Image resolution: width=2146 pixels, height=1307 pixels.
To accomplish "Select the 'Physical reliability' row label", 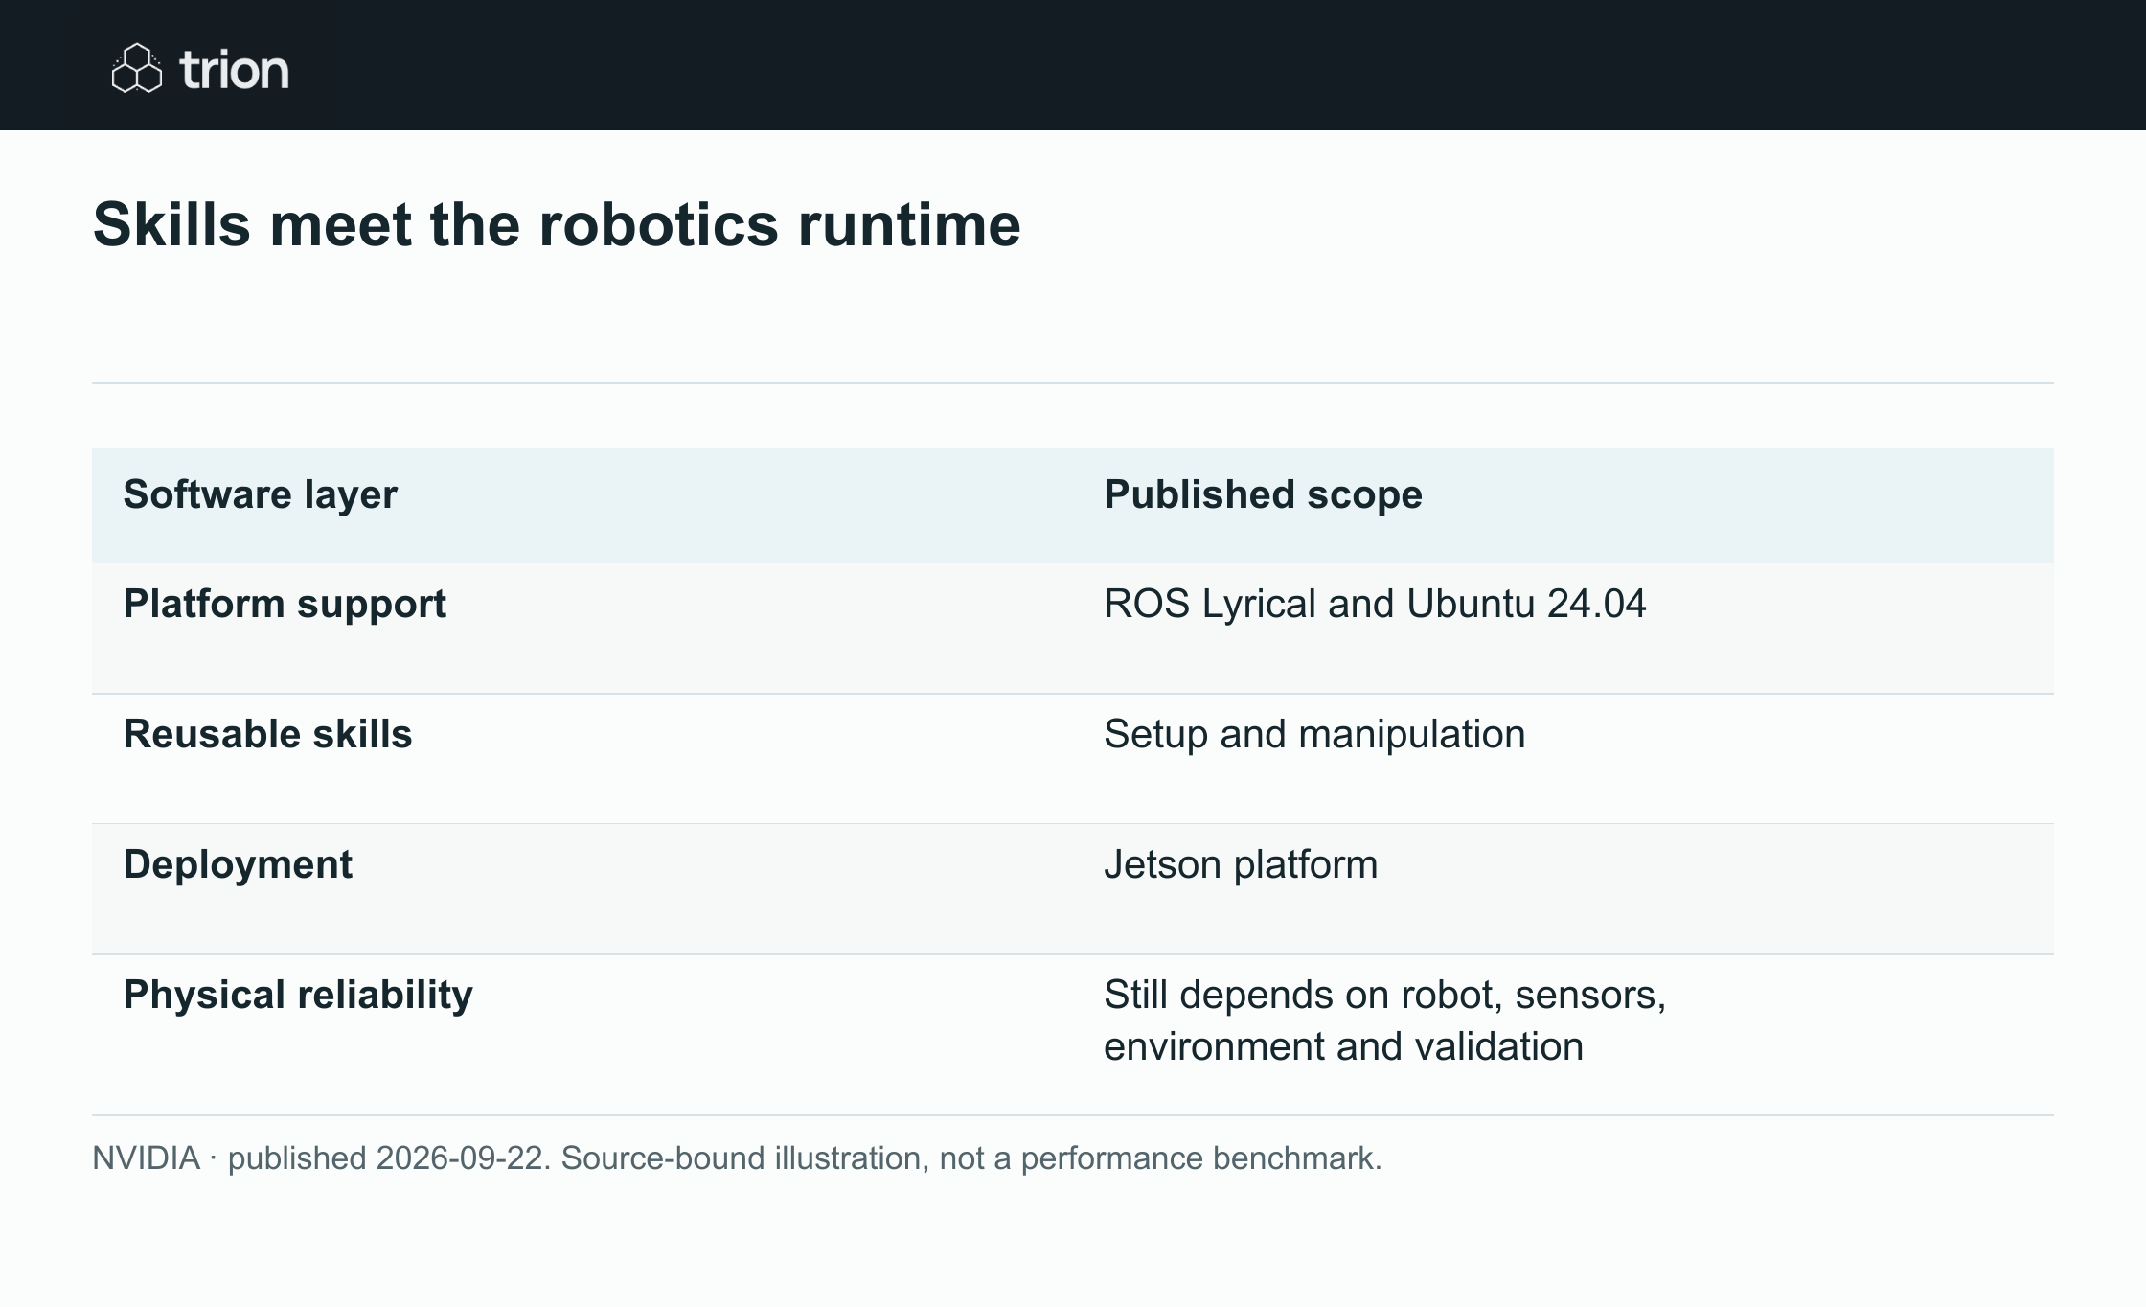I will (x=298, y=995).
